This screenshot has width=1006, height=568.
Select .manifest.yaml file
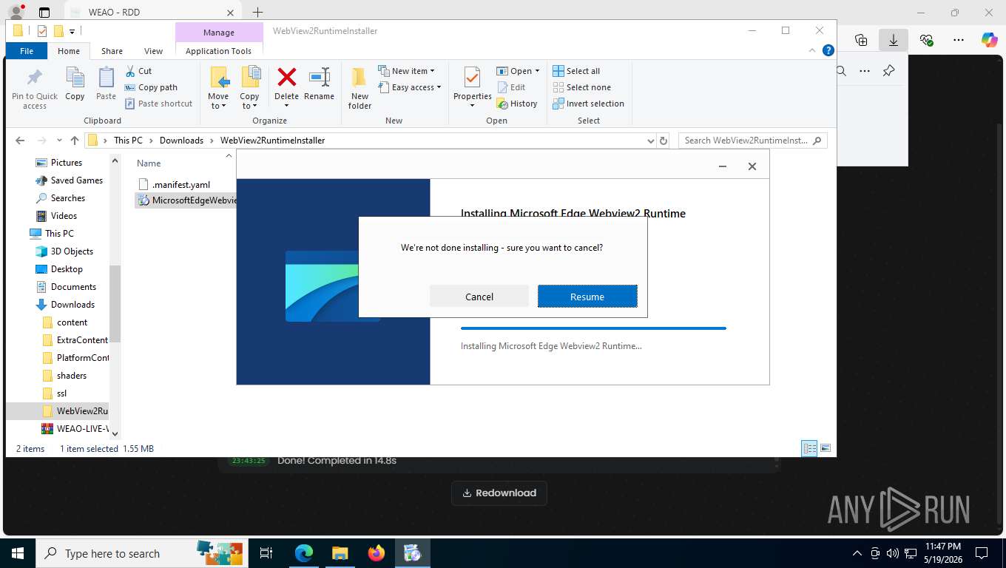point(181,184)
